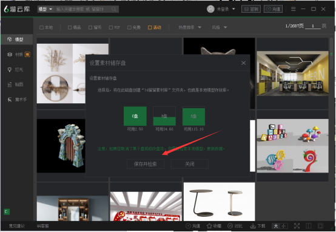Open the side tables model thumbnail
The image size is (336, 232).
[219, 202]
